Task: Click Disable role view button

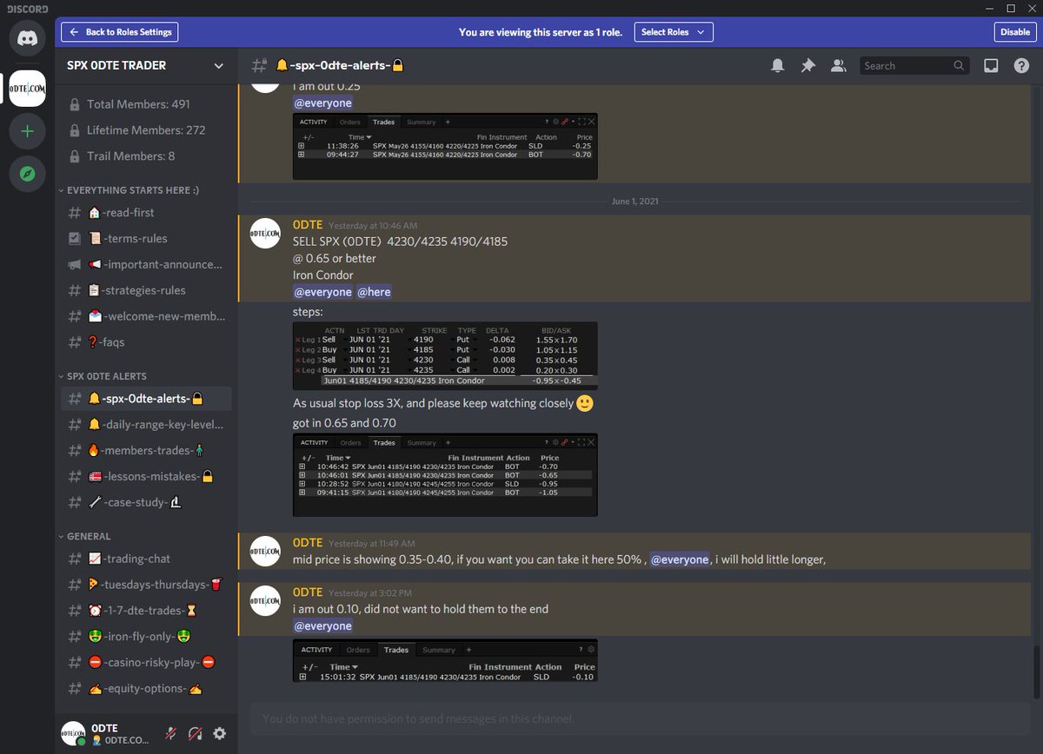Action: click(x=1015, y=32)
